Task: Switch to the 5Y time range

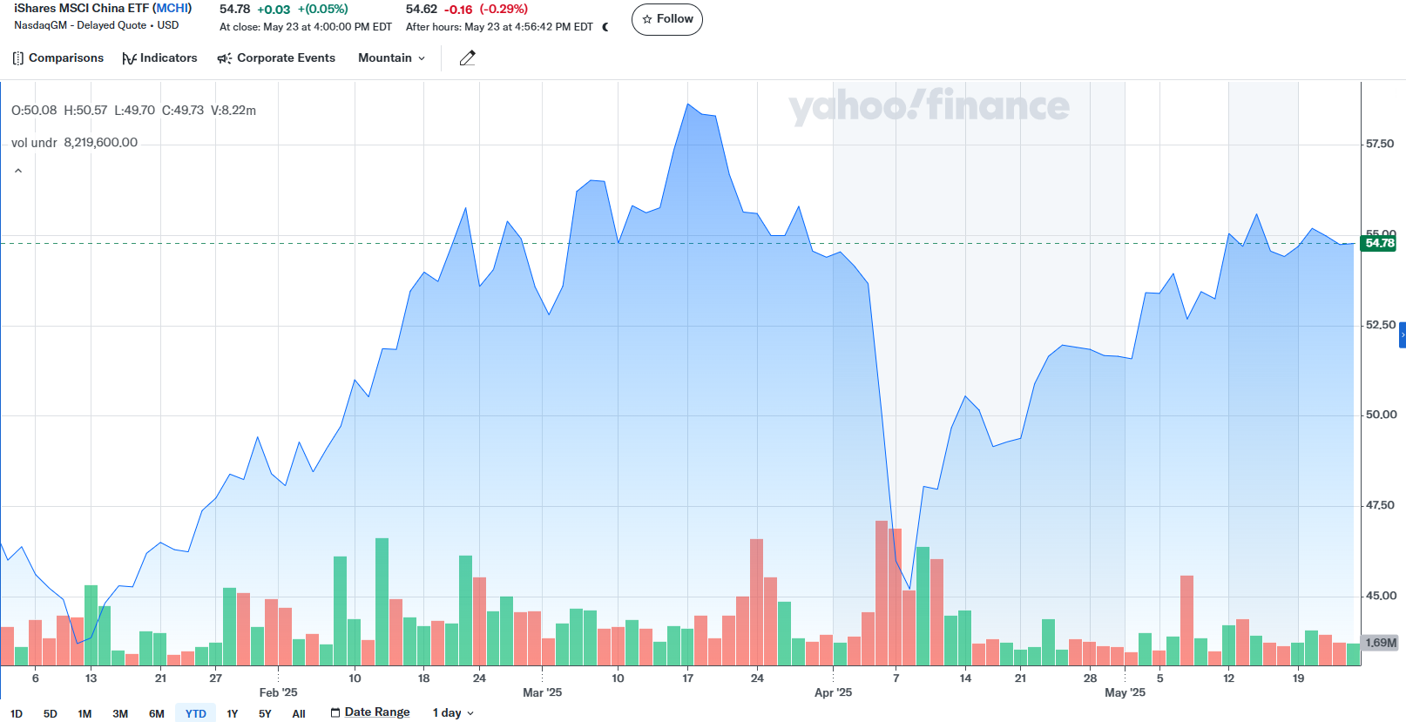Action: 265,713
